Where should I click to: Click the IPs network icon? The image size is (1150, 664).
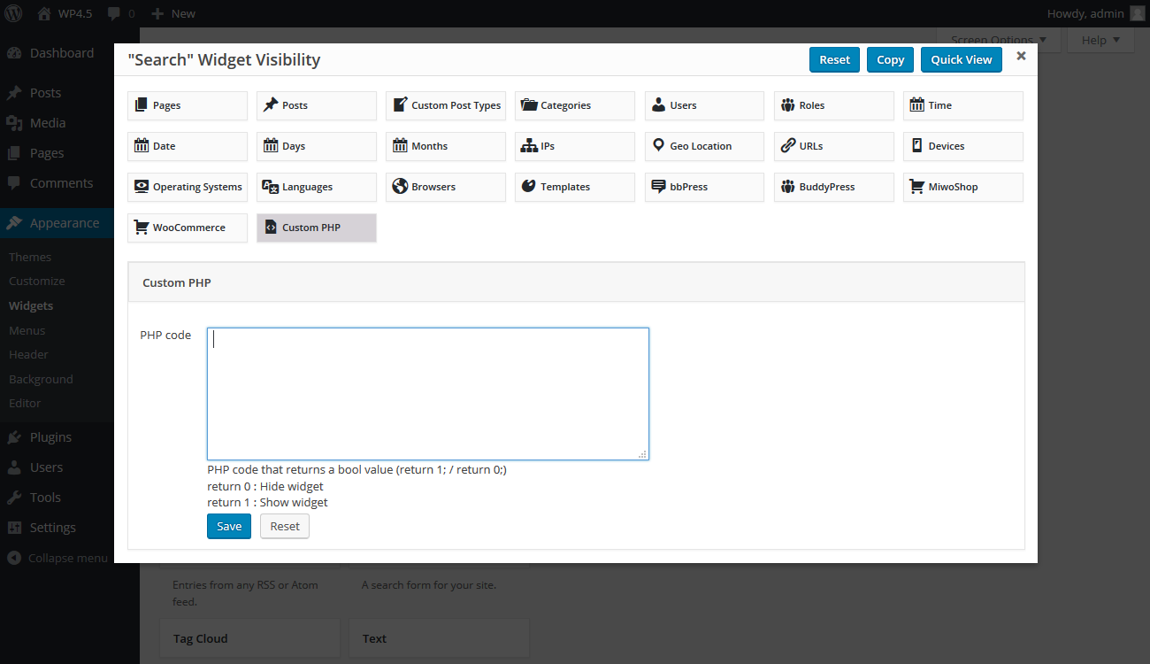coord(529,145)
